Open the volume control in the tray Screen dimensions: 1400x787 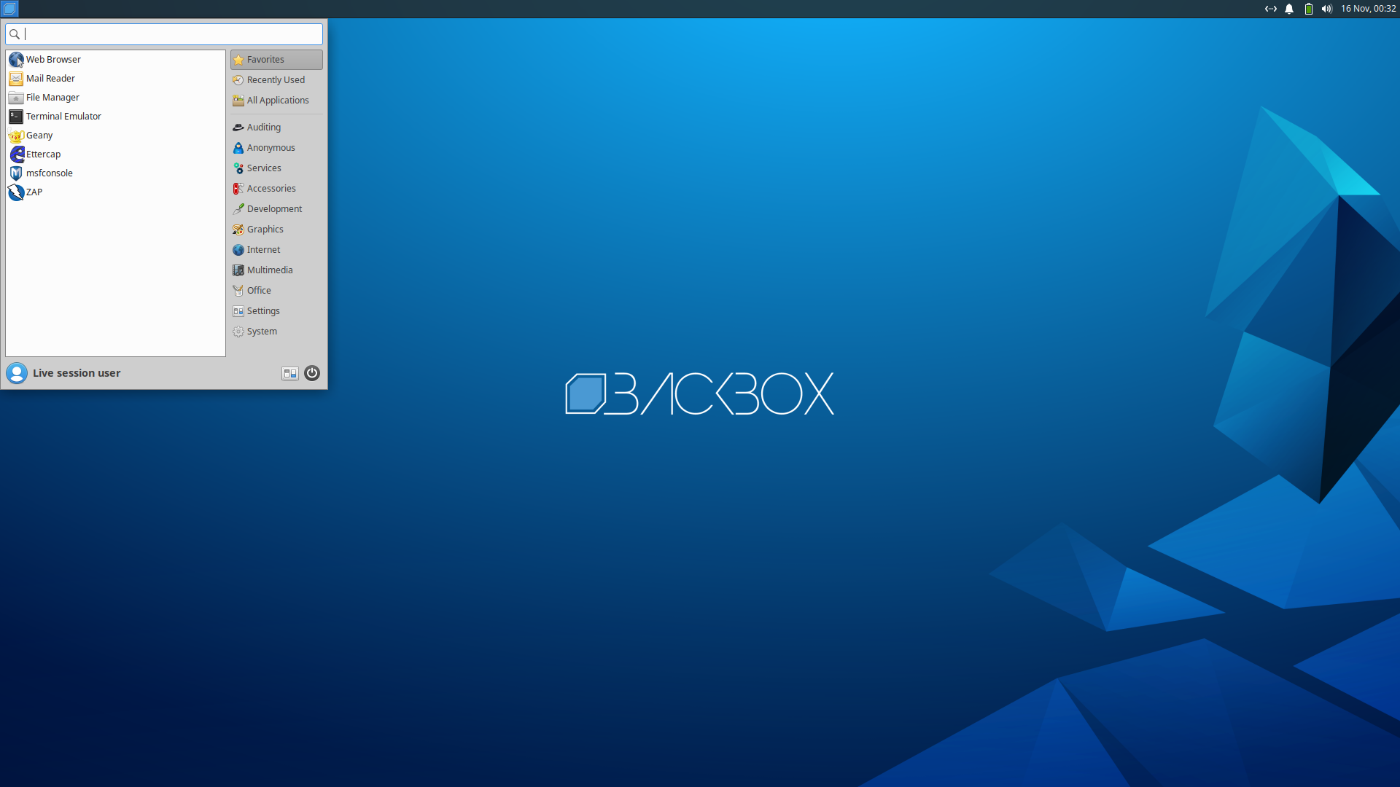point(1325,9)
